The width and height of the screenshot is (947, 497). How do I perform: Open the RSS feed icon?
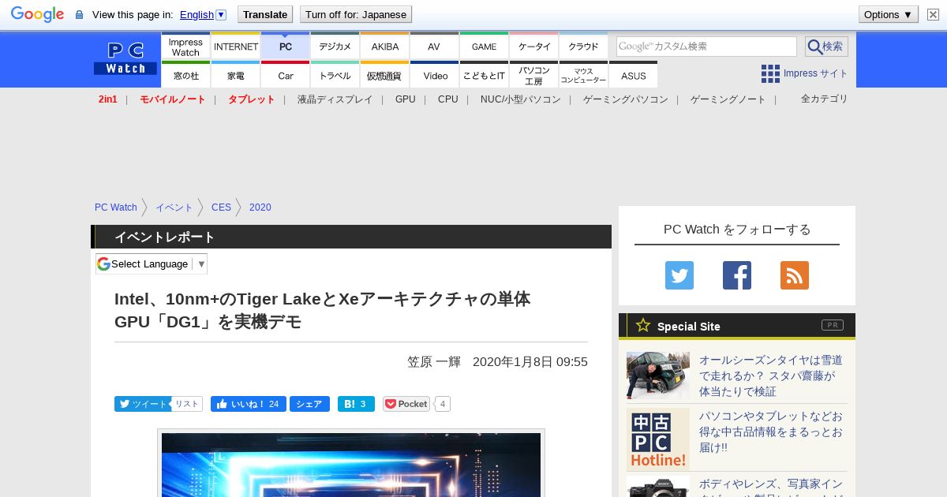pyautogui.click(x=795, y=275)
